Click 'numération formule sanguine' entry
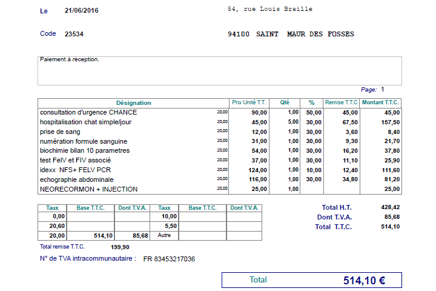 coord(83,141)
